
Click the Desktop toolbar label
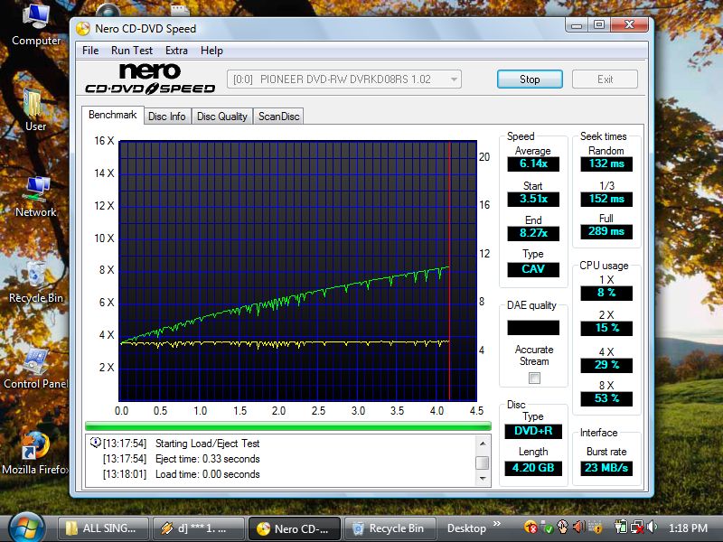tap(466, 528)
